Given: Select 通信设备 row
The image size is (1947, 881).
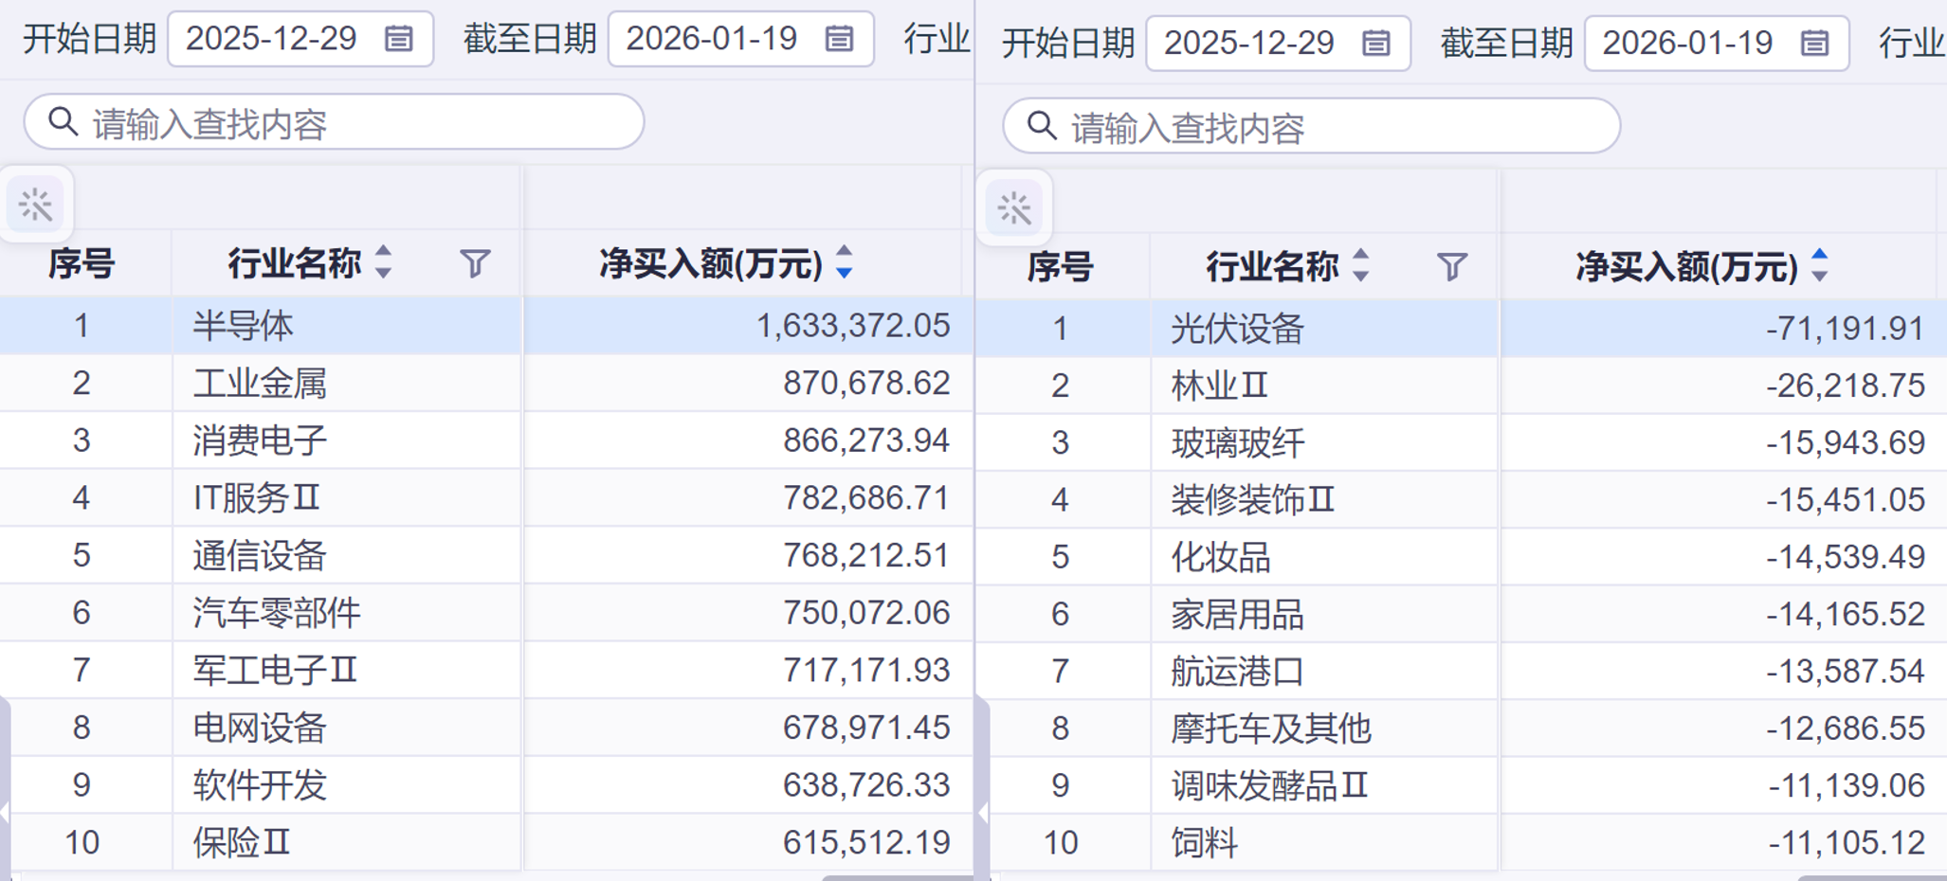Looking at the screenshot, I should click(x=486, y=555).
